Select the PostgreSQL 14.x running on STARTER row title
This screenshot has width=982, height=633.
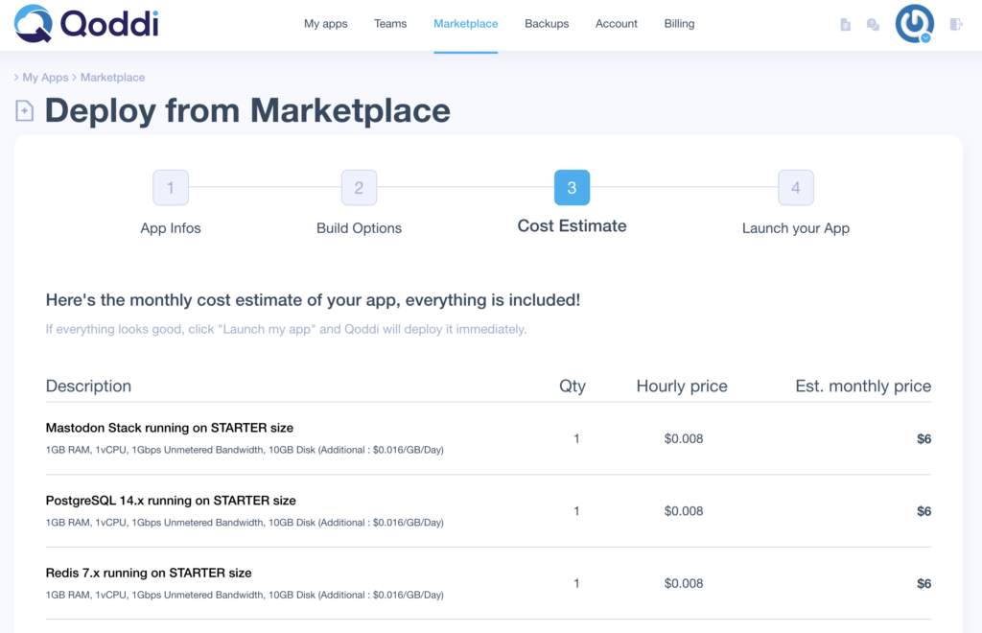click(171, 501)
